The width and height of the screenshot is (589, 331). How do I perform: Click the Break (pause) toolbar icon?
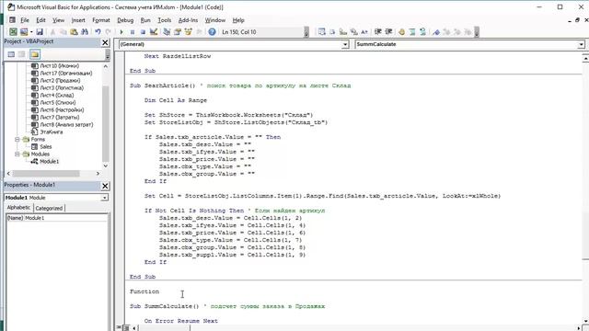point(133,32)
